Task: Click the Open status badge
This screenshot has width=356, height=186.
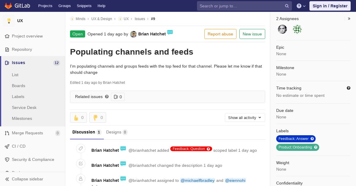Action: pyautogui.click(x=77, y=34)
